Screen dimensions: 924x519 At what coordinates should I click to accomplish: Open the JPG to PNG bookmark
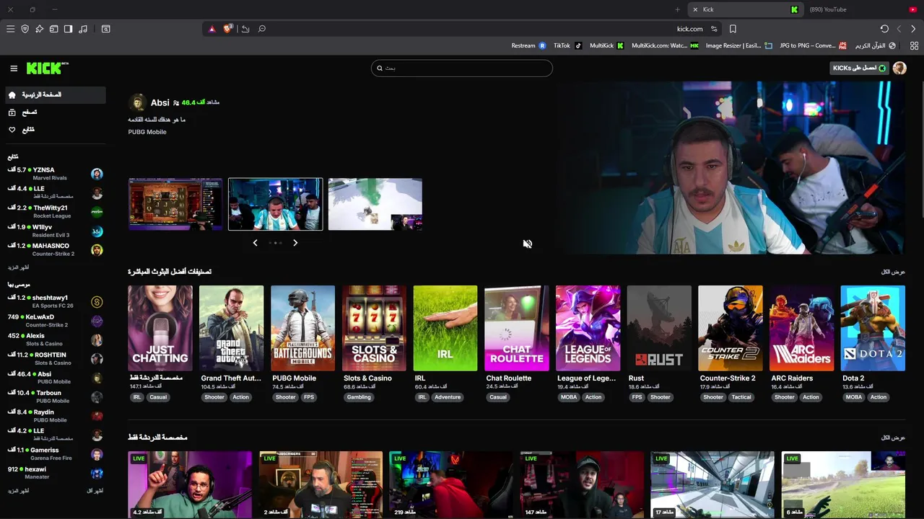coord(813,45)
